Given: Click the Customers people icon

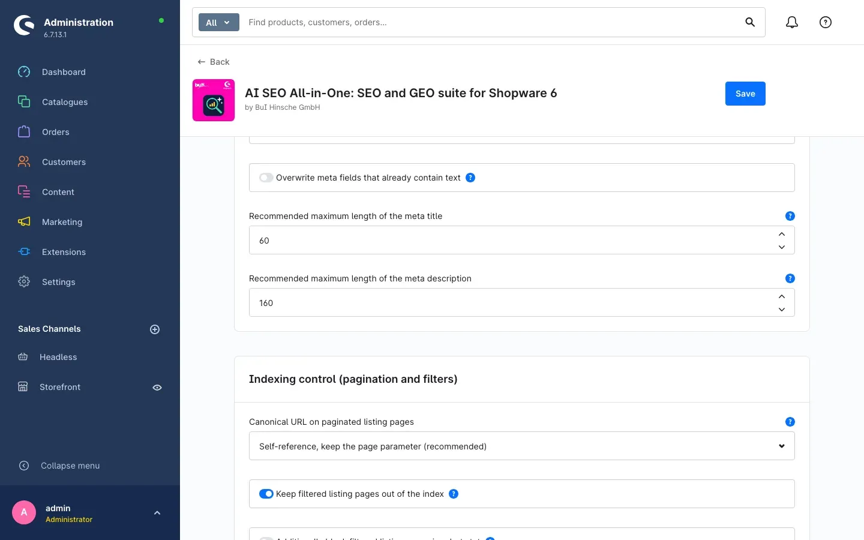Looking at the screenshot, I should point(24,162).
